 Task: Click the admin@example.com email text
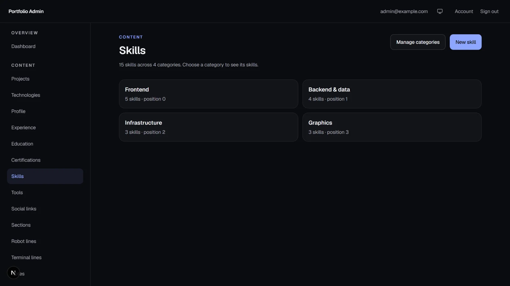(404, 11)
